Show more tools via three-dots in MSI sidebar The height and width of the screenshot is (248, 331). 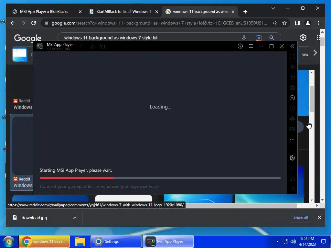292,139
